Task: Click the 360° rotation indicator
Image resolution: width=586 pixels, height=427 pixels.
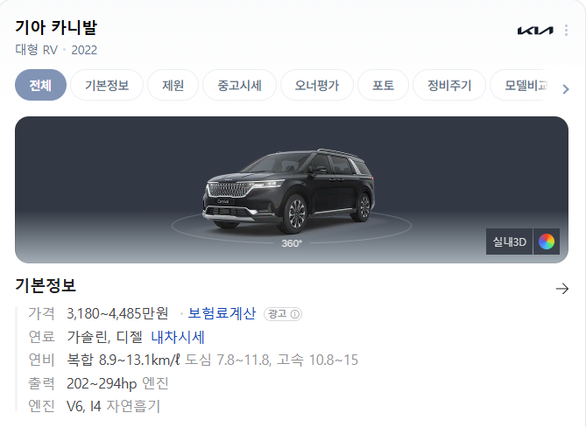Action: pyautogui.click(x=292, y=243)
